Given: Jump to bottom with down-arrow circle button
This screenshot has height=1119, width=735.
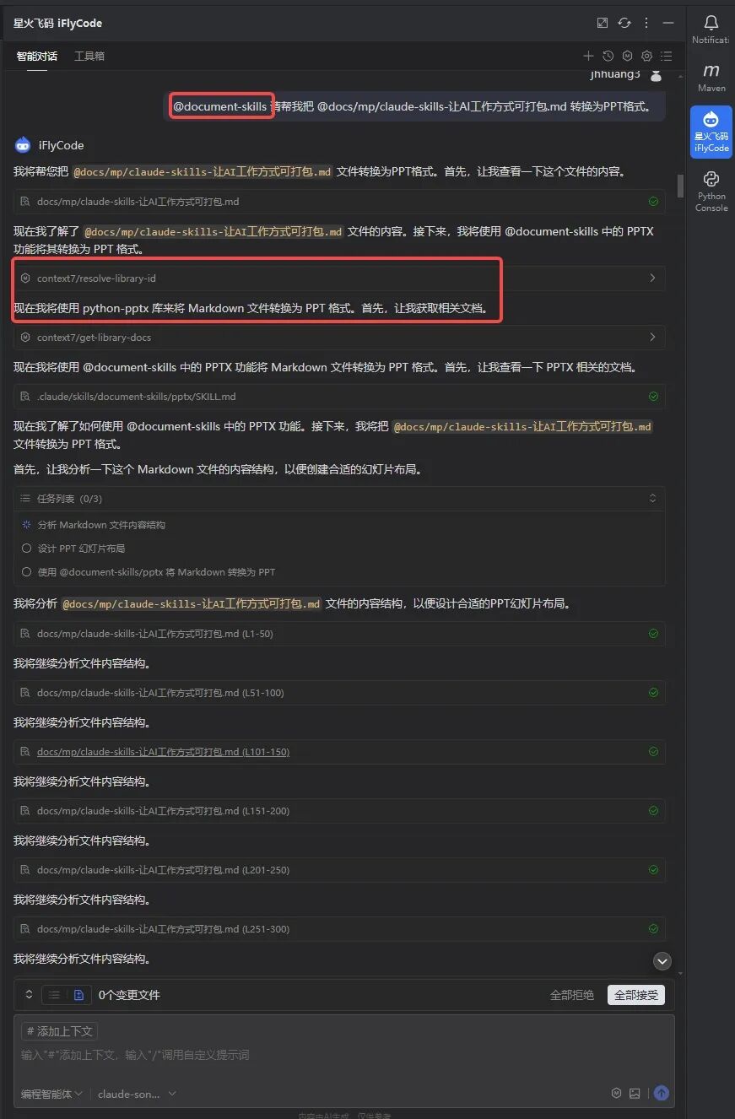Looking at the screenshot, I should (x=662, y=960).
